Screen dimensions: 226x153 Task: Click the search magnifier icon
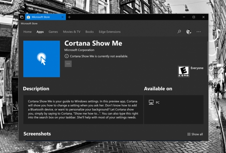(x=179, y=32)
